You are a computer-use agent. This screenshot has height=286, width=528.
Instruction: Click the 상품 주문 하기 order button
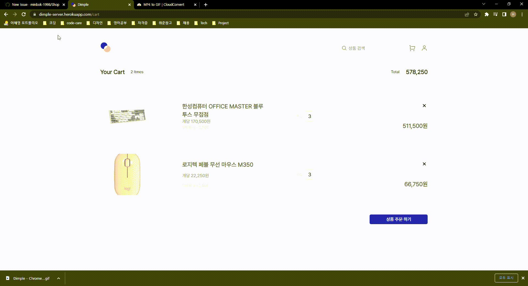[398, 219]
